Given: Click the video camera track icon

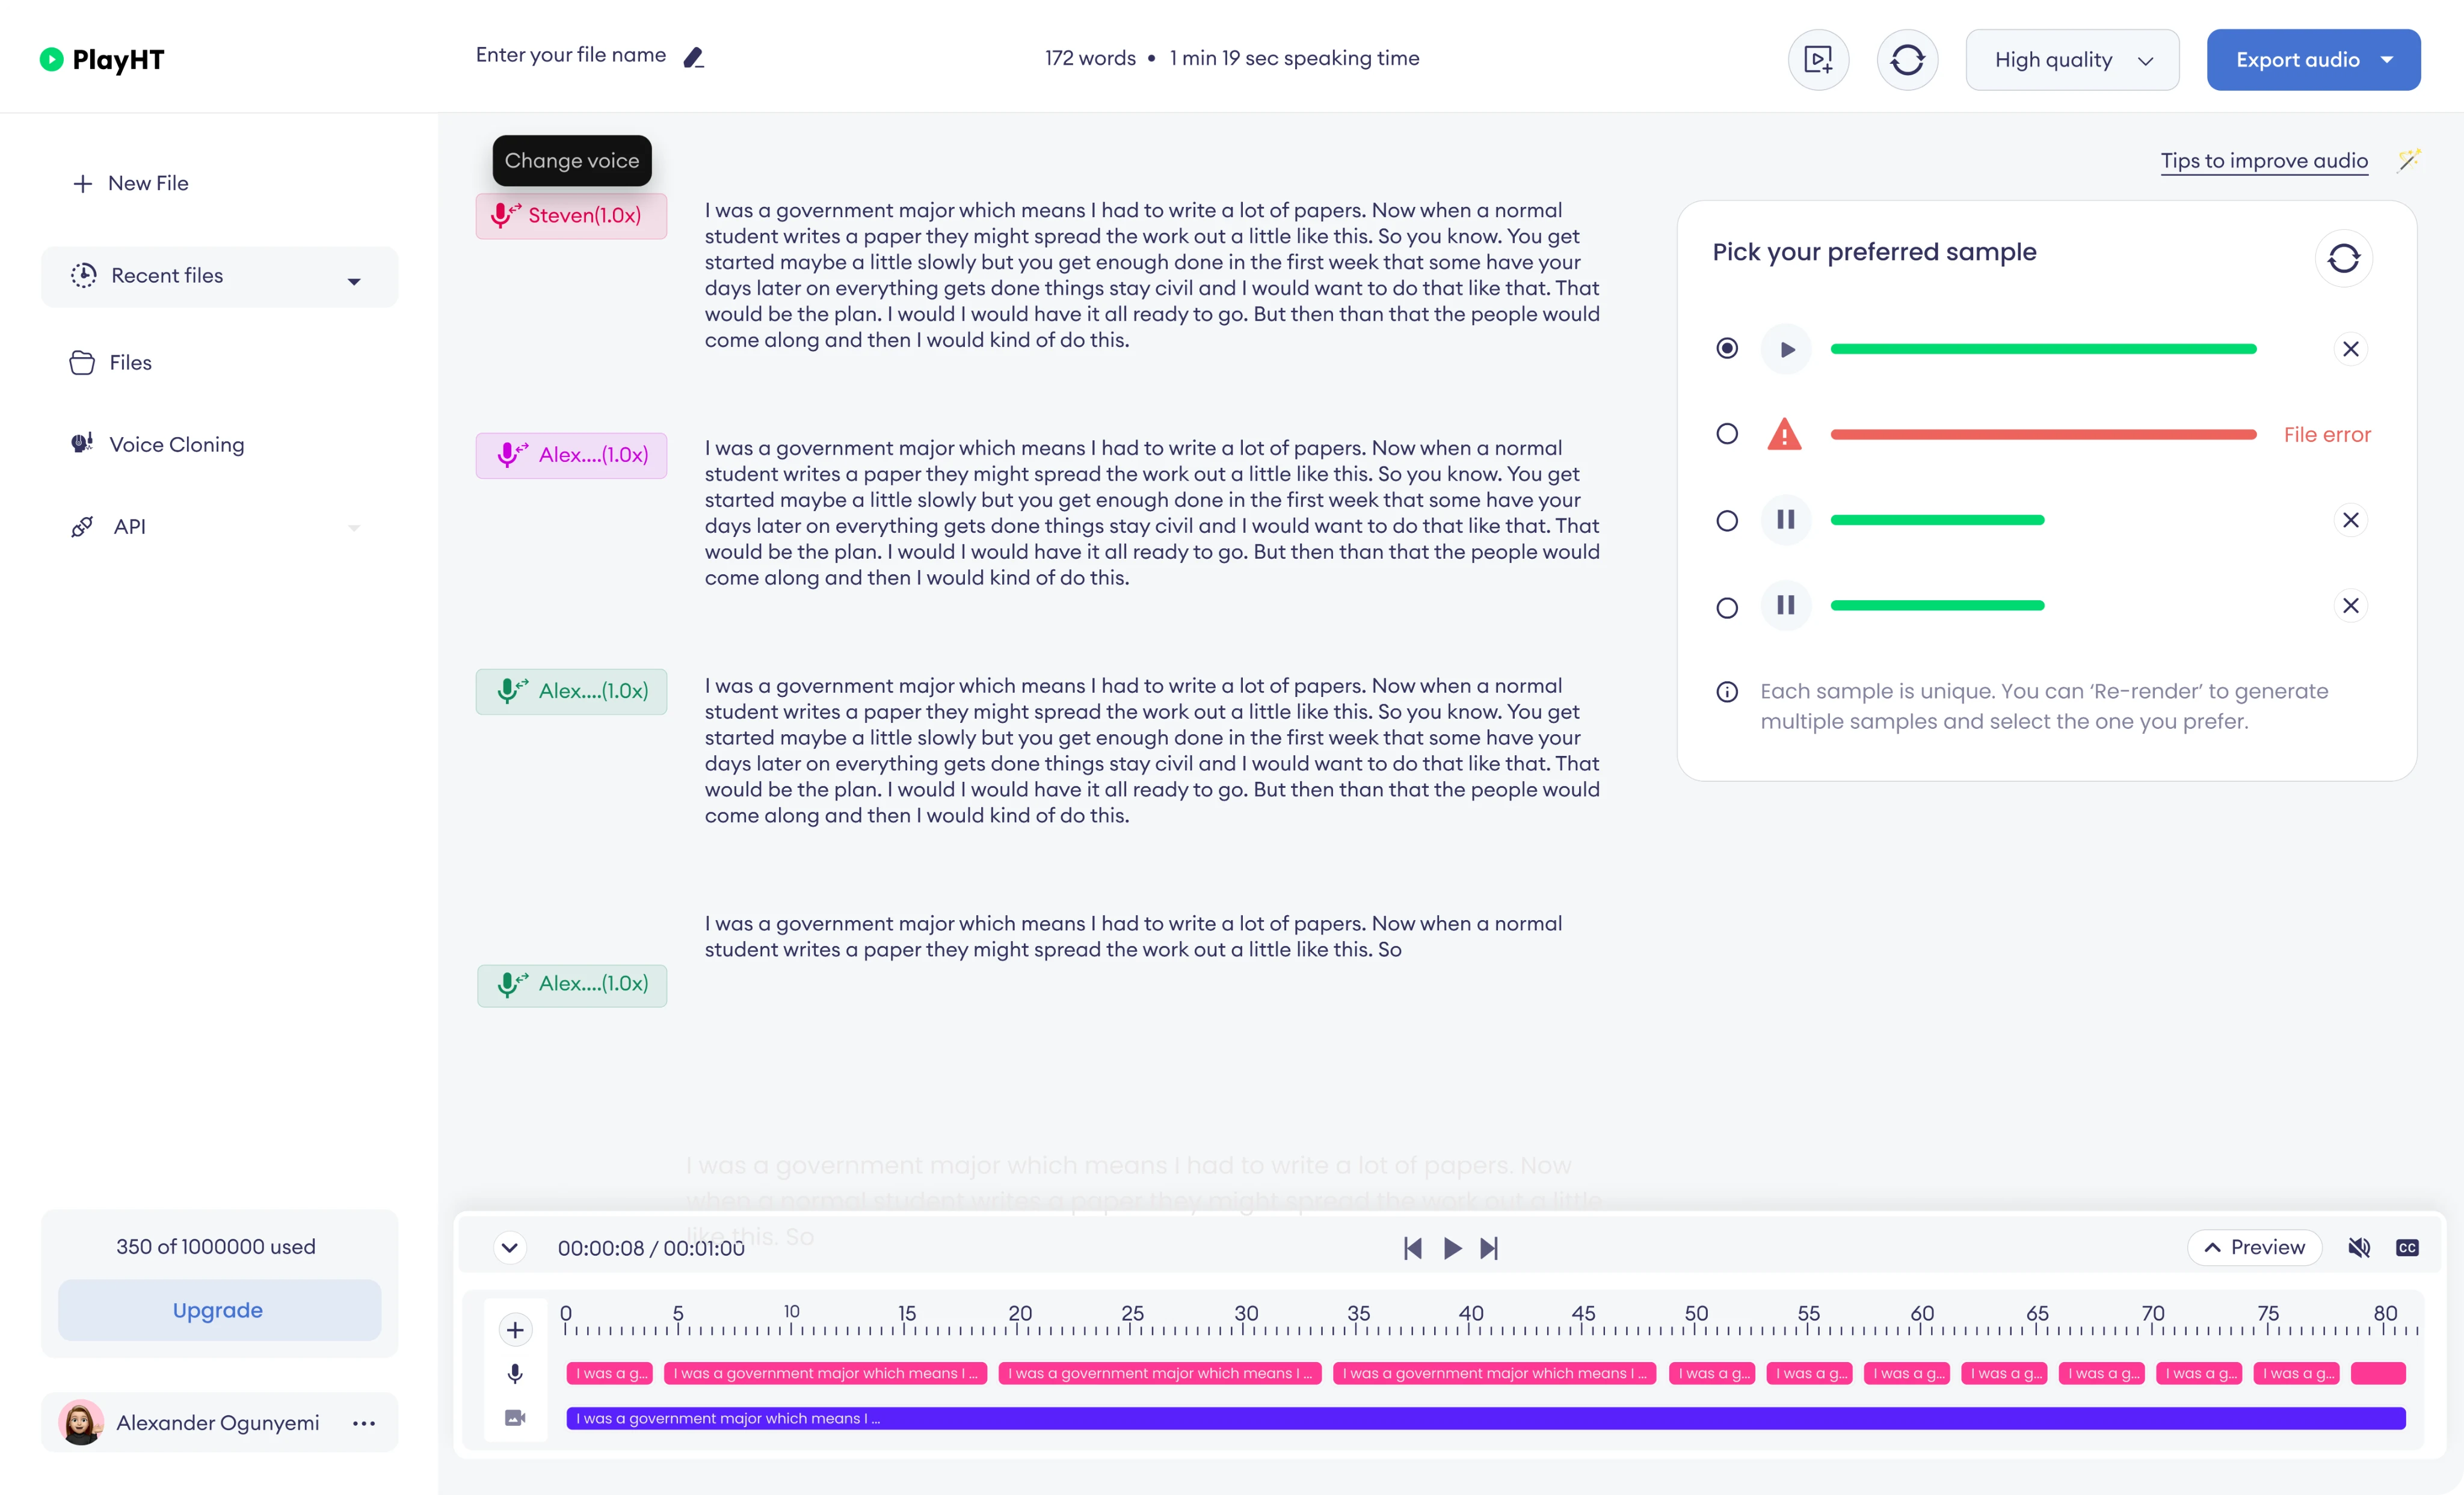Looking at the screenshot, I should tap(515, 1418).
